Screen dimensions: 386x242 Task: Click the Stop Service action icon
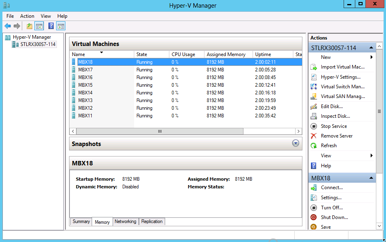(x=314, y=126)
